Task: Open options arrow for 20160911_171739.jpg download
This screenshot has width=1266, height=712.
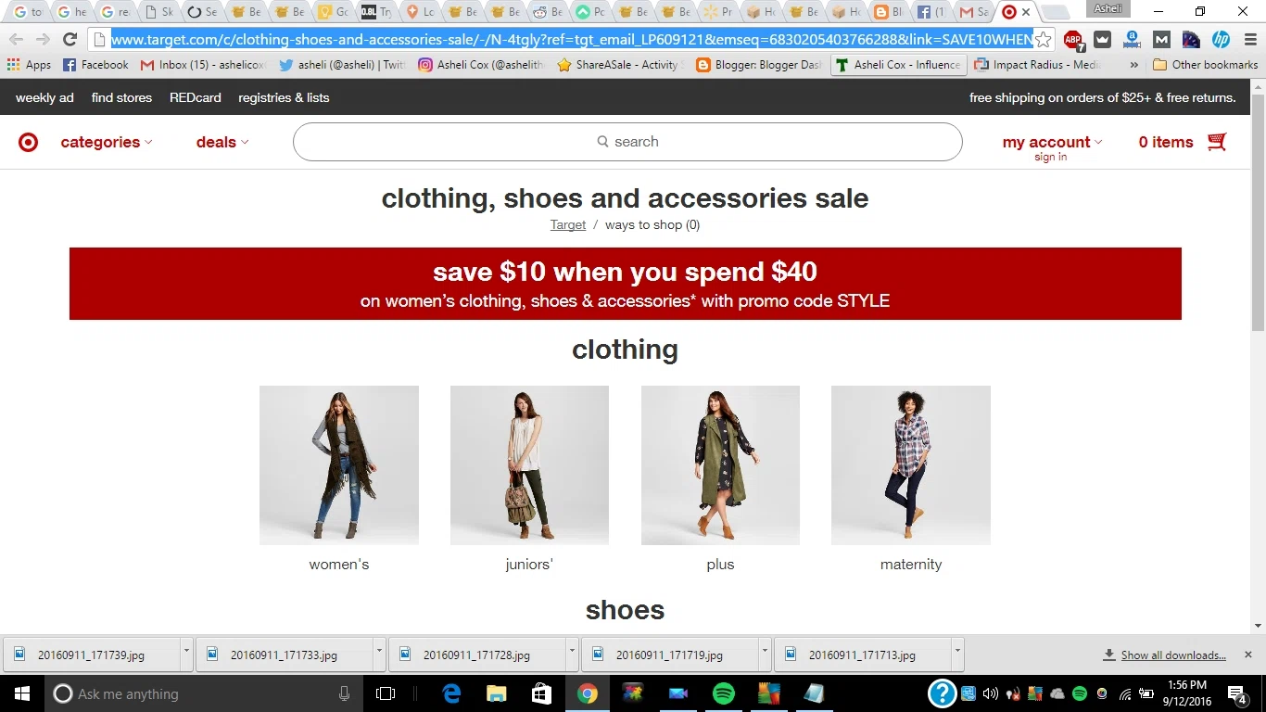Action: pos(186,653)
